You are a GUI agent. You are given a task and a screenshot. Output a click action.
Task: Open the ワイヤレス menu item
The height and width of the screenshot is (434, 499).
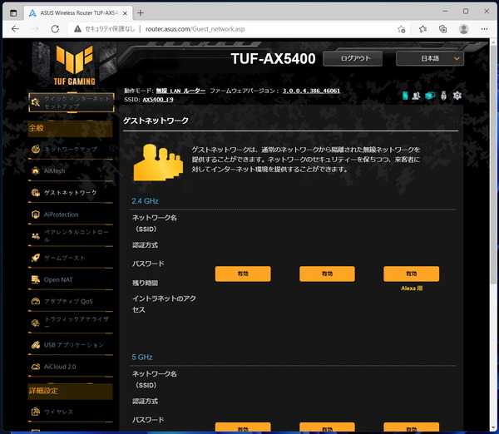click(58, 412)
